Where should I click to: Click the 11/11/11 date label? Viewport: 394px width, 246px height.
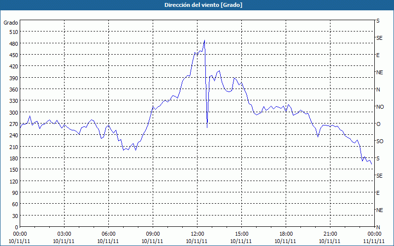tap(374, 241)
